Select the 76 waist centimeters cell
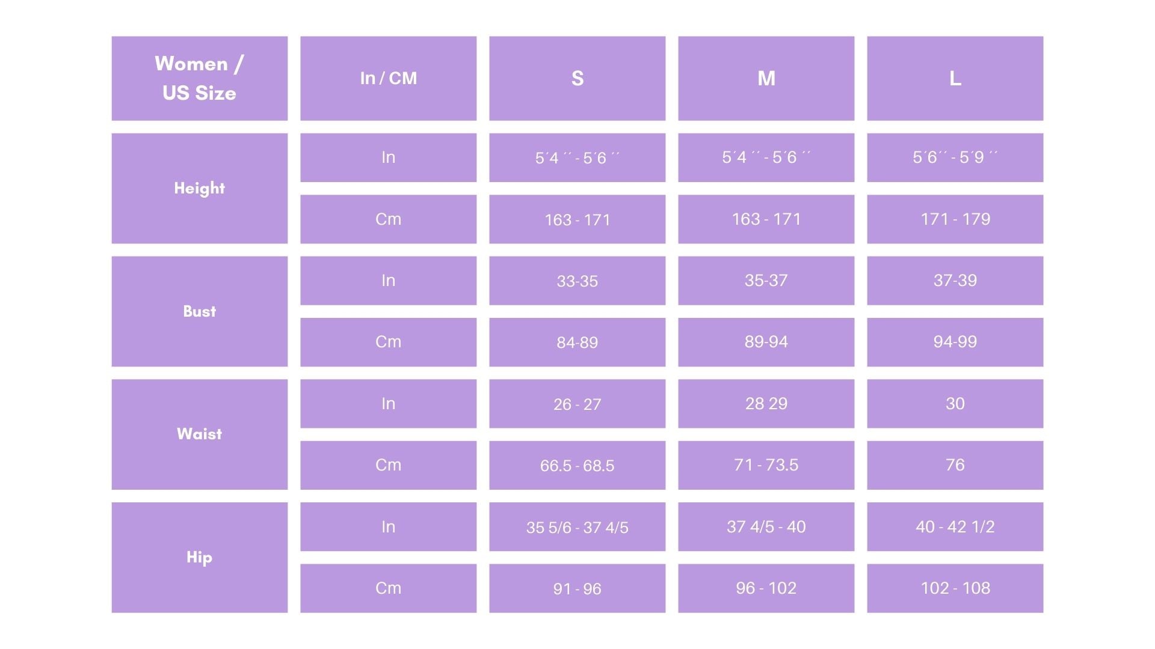Screen dimensions: 1155x649 coord(955,465)
